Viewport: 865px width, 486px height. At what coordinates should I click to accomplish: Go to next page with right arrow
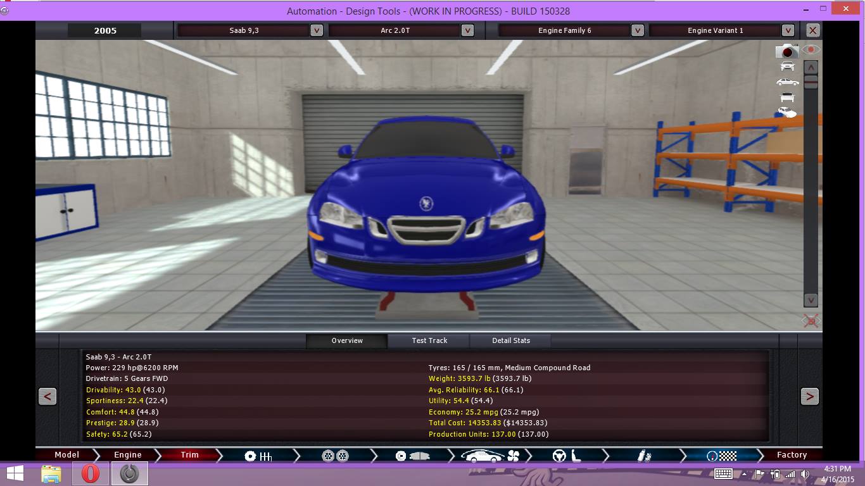pos(809,397)
